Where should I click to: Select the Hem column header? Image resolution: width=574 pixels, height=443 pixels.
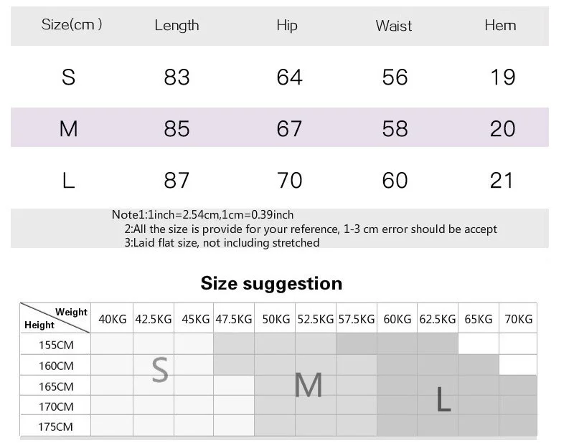click(500, 25)
